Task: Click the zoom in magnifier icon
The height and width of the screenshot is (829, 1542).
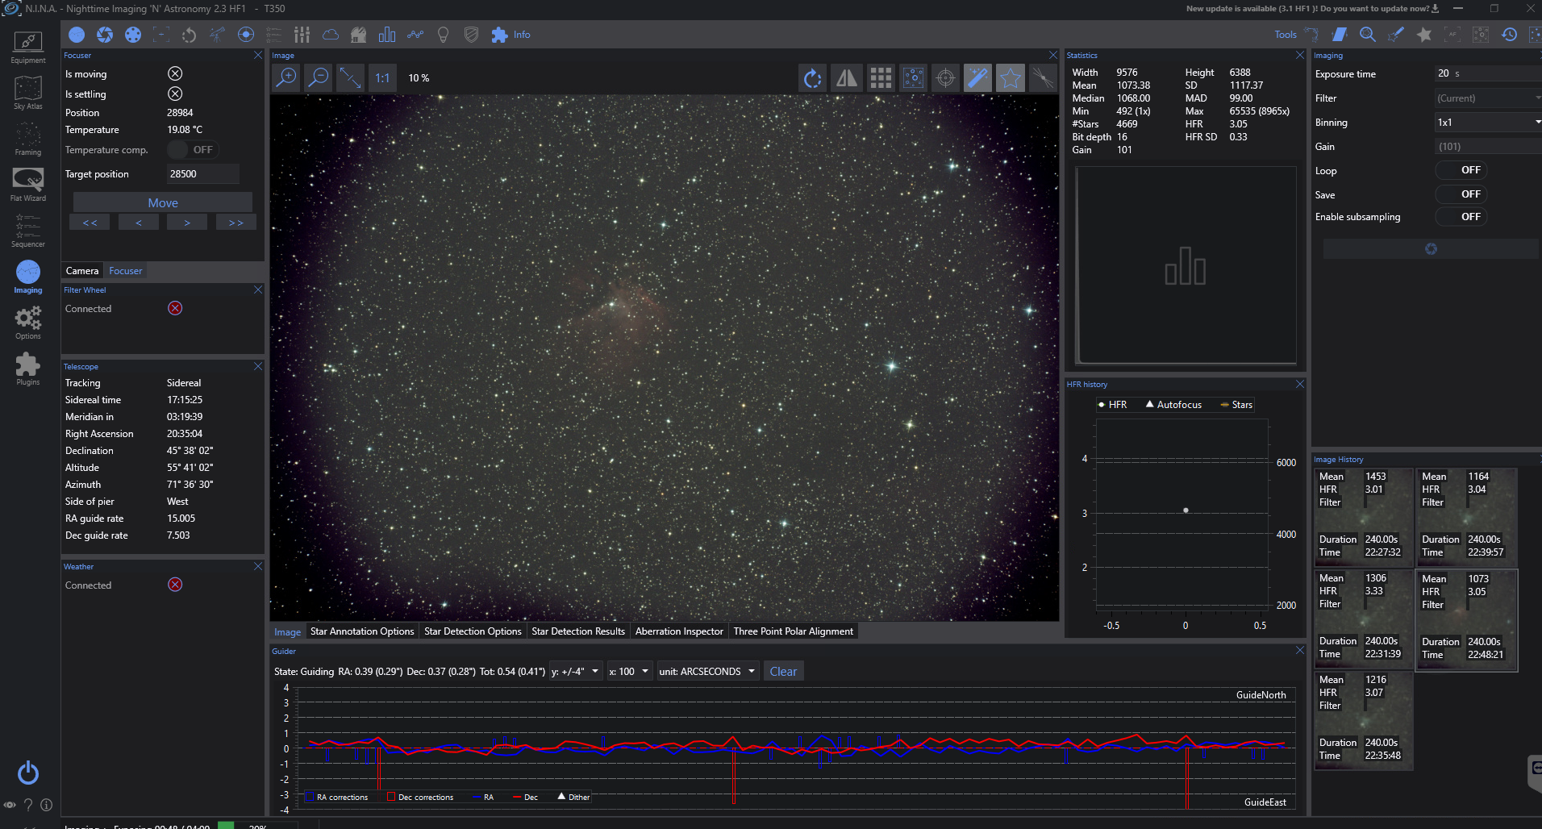Action: [286, 78]
